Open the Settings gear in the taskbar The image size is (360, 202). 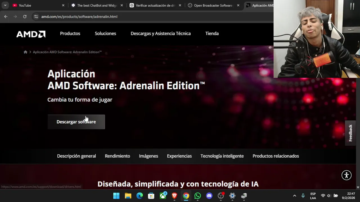click(232, 196)
